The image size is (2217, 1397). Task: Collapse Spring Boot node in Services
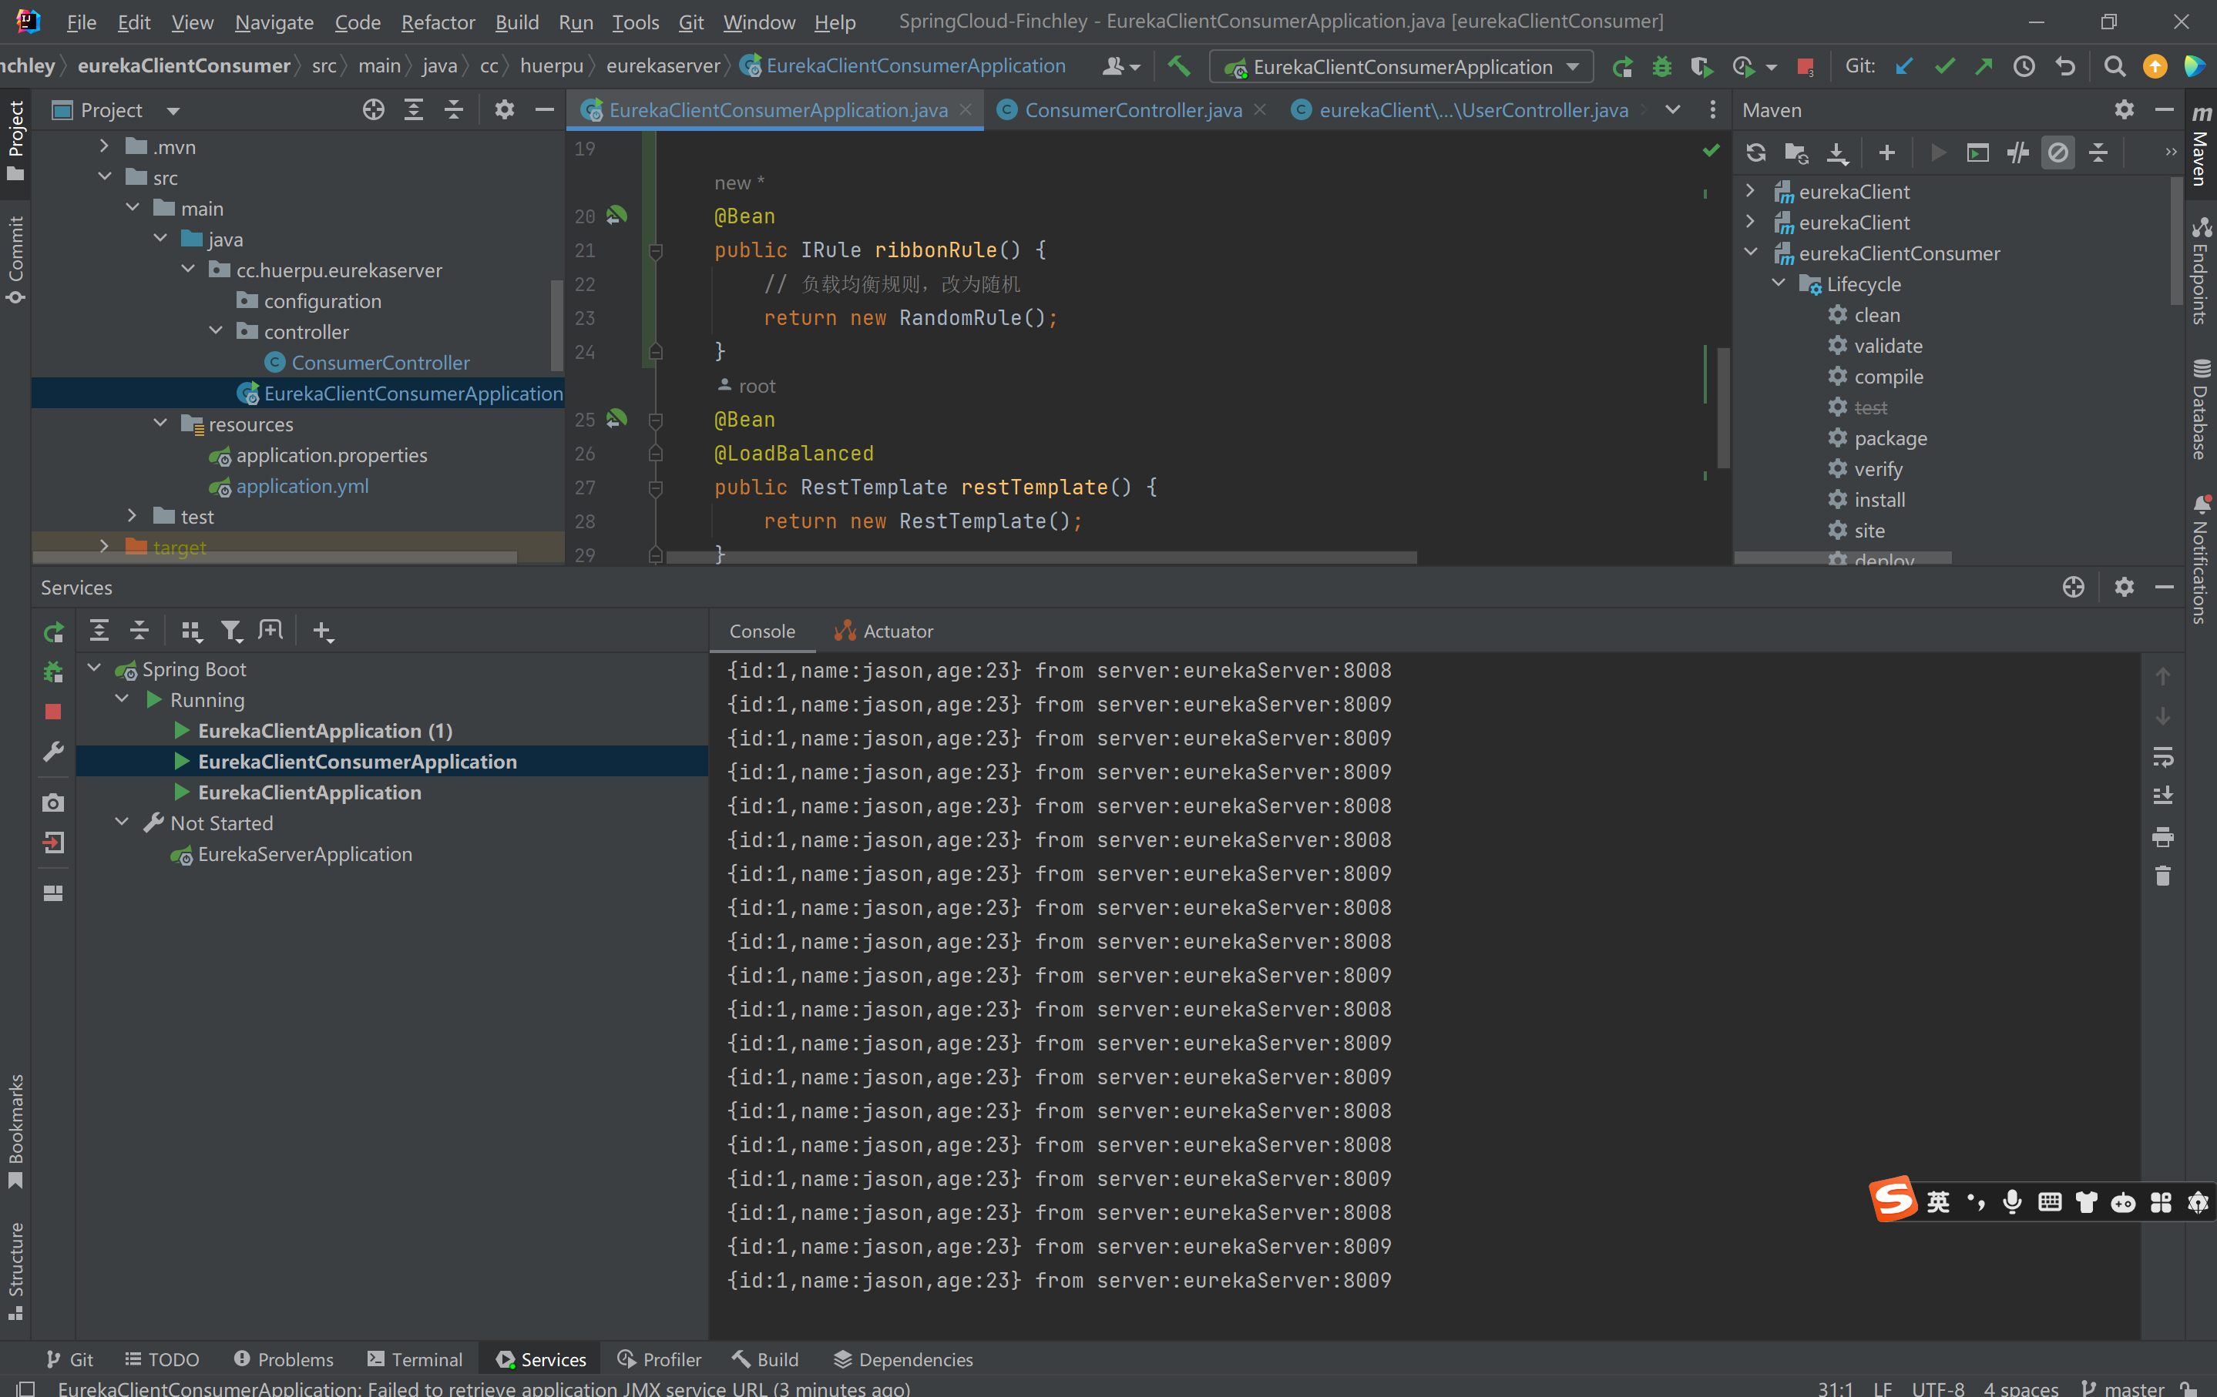tap(94, 668)
